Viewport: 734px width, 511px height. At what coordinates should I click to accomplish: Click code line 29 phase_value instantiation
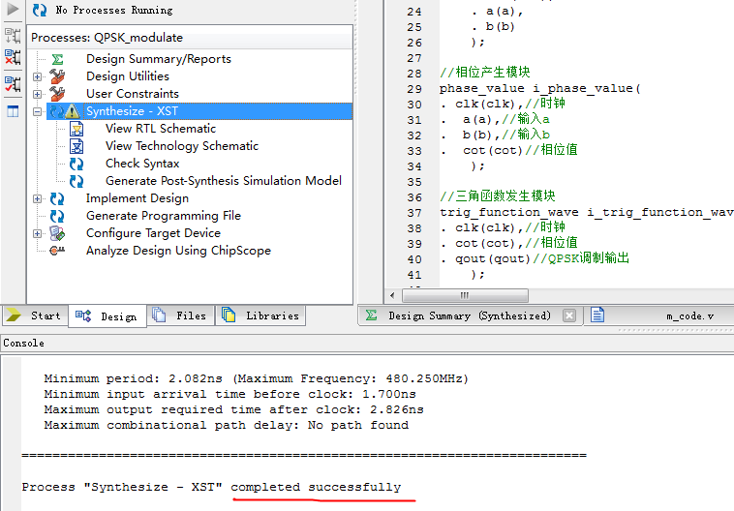(540, 88)
